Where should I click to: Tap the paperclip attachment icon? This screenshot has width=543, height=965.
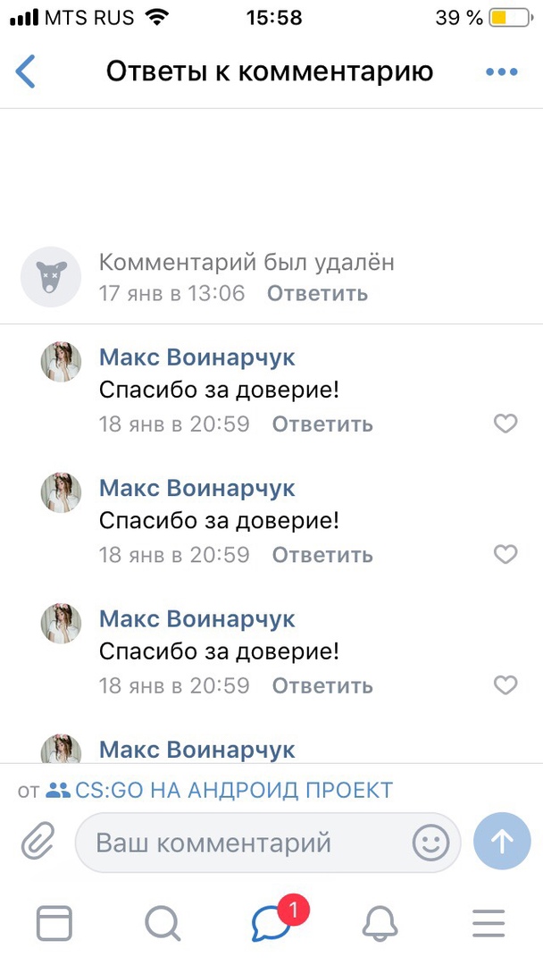(x=38, y=842)
